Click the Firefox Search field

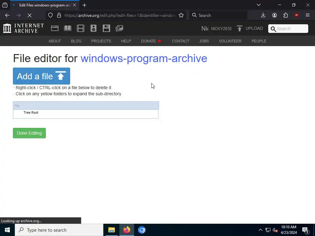pyautogui.click(x=218, y=15)
